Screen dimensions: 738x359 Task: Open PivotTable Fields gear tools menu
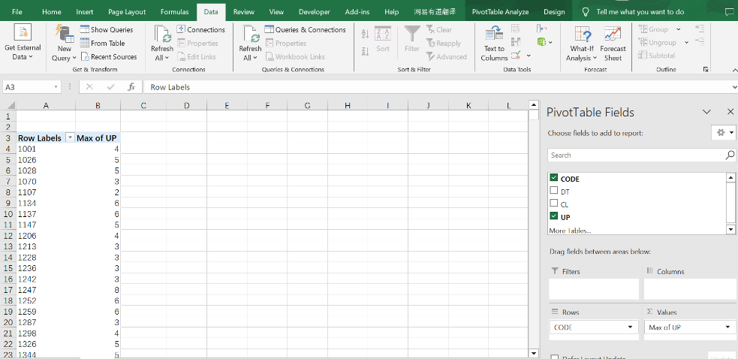pyautogui.click(x=722, y=132)
